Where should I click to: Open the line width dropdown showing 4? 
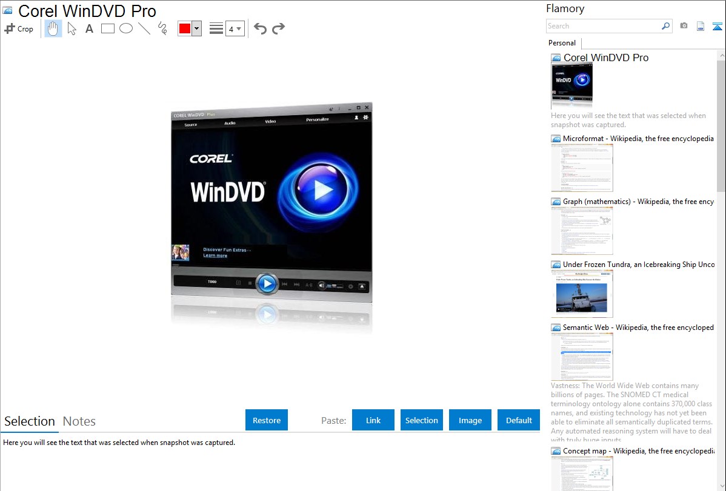point(235,28)
